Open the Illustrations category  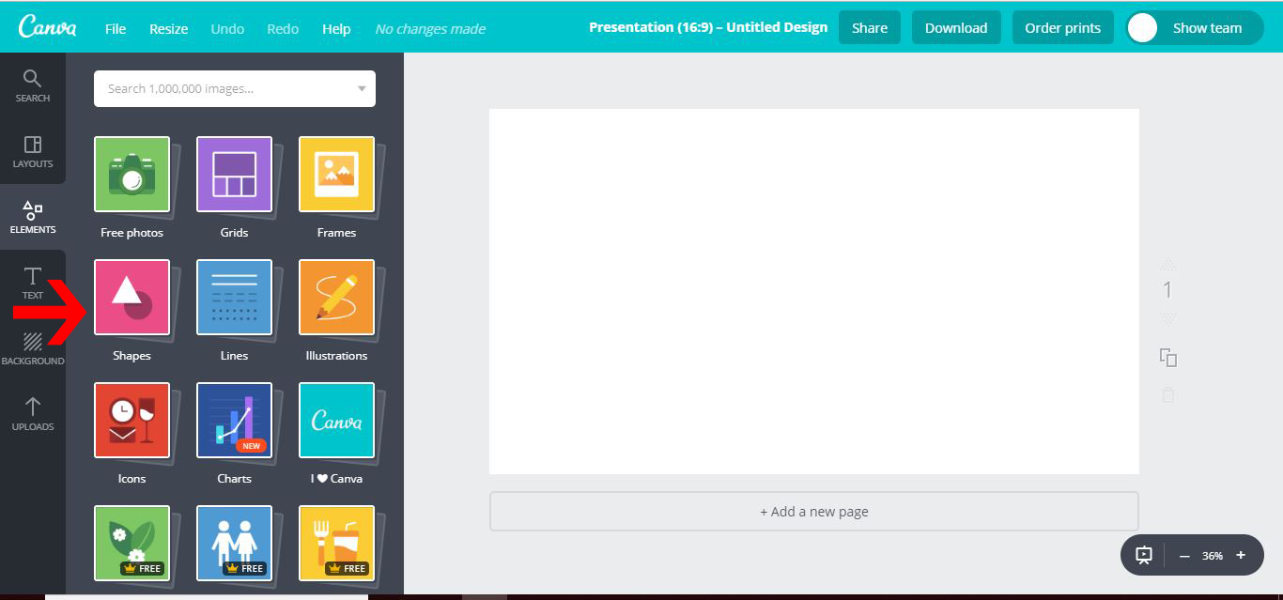tap(336, 298)
